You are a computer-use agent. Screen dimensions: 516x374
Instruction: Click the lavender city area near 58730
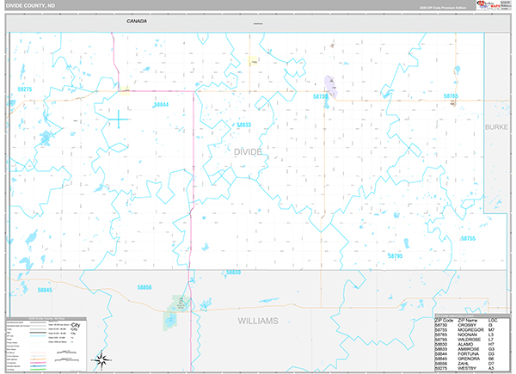click(331, 87)
